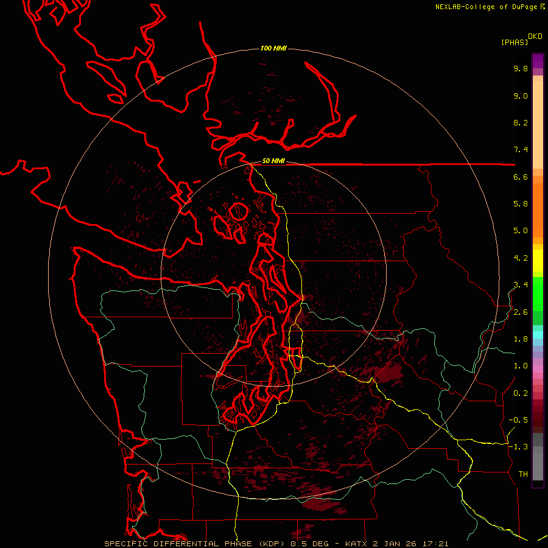Click the DKD label above the color scale
This screenshot has height=548, width=548.
(x=535, y=37)
